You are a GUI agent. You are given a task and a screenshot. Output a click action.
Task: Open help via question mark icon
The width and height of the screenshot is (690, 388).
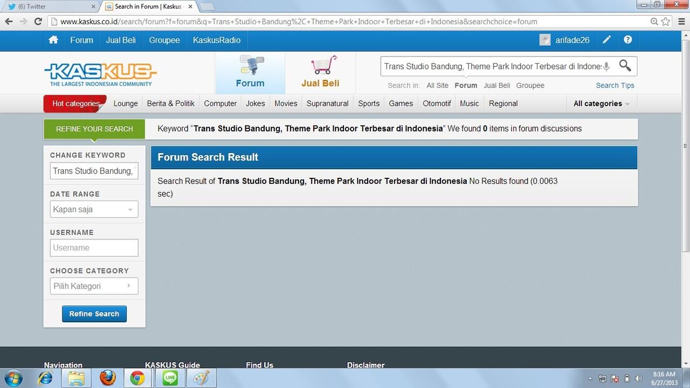coord(627,40)
